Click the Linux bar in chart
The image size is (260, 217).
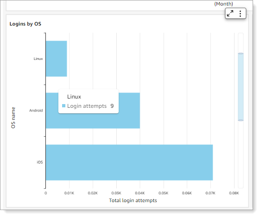point(57,59)
